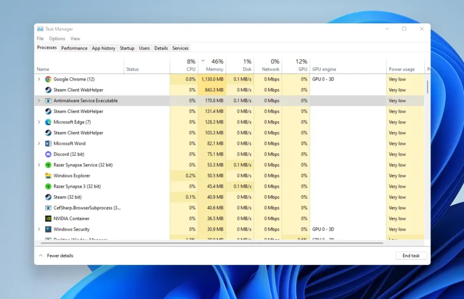Click the Razer Synapse Service icon
Image resolution: width=464 pixels, height=299 pixels.
click(x=48, y=165)
